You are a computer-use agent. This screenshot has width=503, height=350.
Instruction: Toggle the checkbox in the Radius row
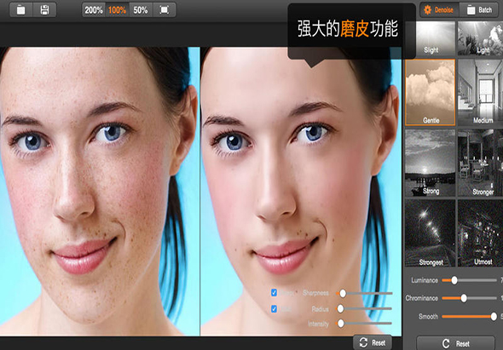point(274,309)
